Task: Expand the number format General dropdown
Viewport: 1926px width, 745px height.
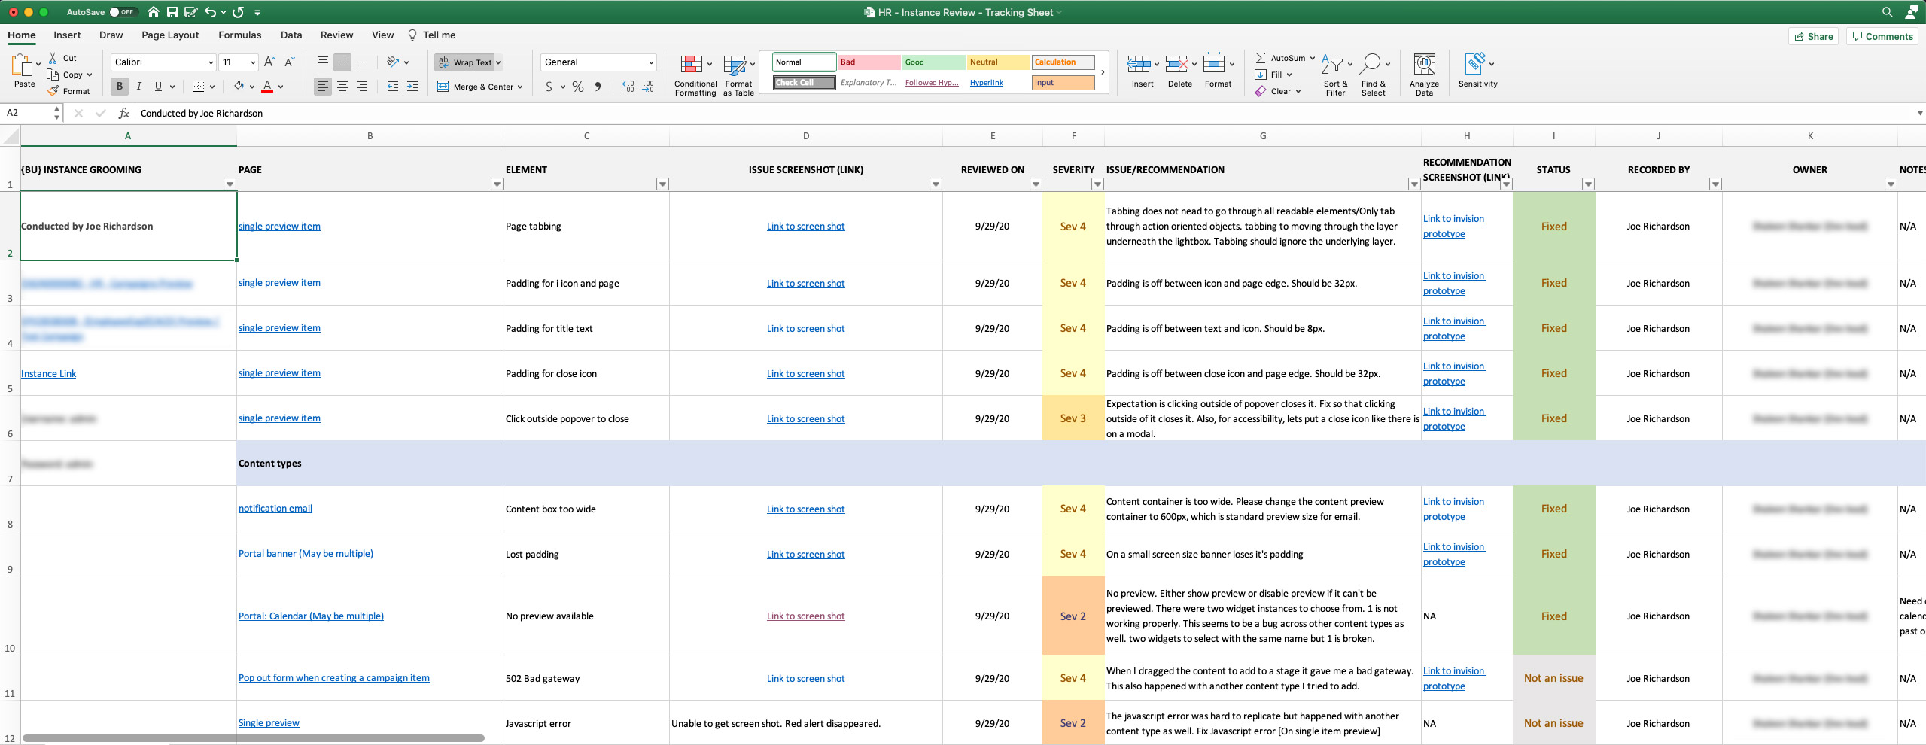Action: click(x=650, y=62)
